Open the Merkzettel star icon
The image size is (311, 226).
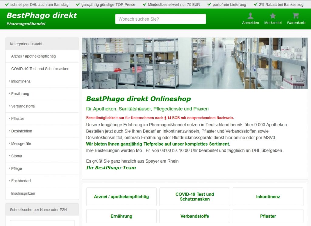click(x=273, y=16)
